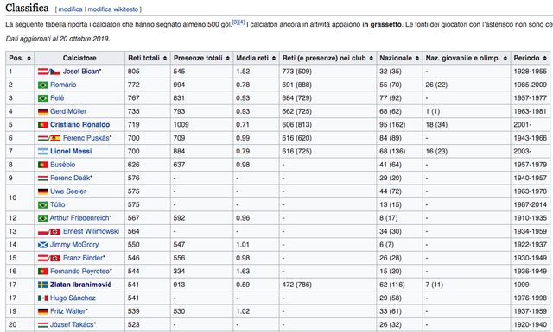Open Josef Bican player page
The height and width of the screenshot is (332, 553).
(80, 72)
